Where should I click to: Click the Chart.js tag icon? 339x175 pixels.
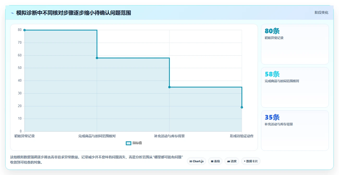(191, 161)
